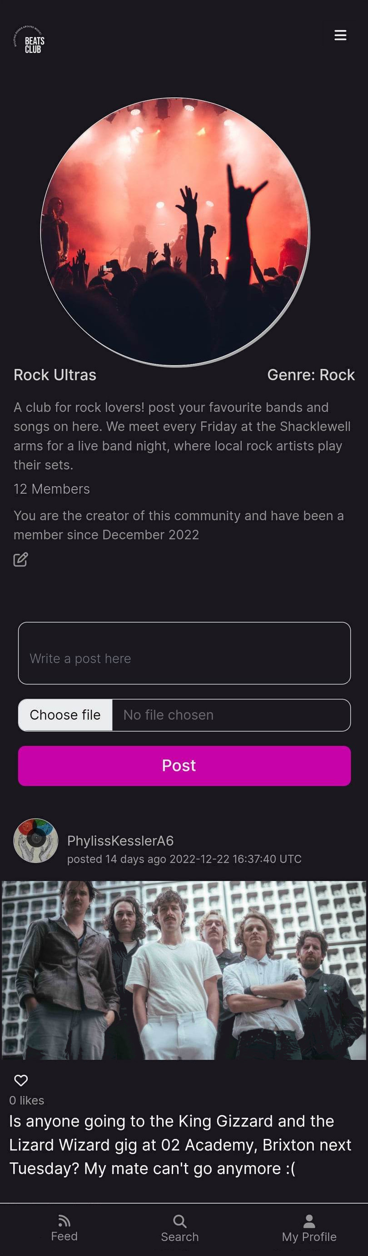Click the Rock Ultras community cover image
Screen dimensions: 368x1256
point(175,232)
